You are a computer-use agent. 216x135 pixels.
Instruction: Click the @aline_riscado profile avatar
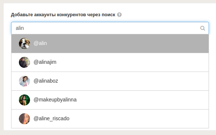(x=24, y=119)
